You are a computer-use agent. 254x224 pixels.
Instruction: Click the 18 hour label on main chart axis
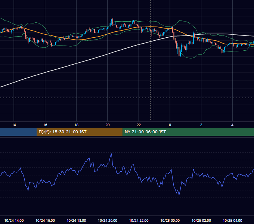pos(76,125)
